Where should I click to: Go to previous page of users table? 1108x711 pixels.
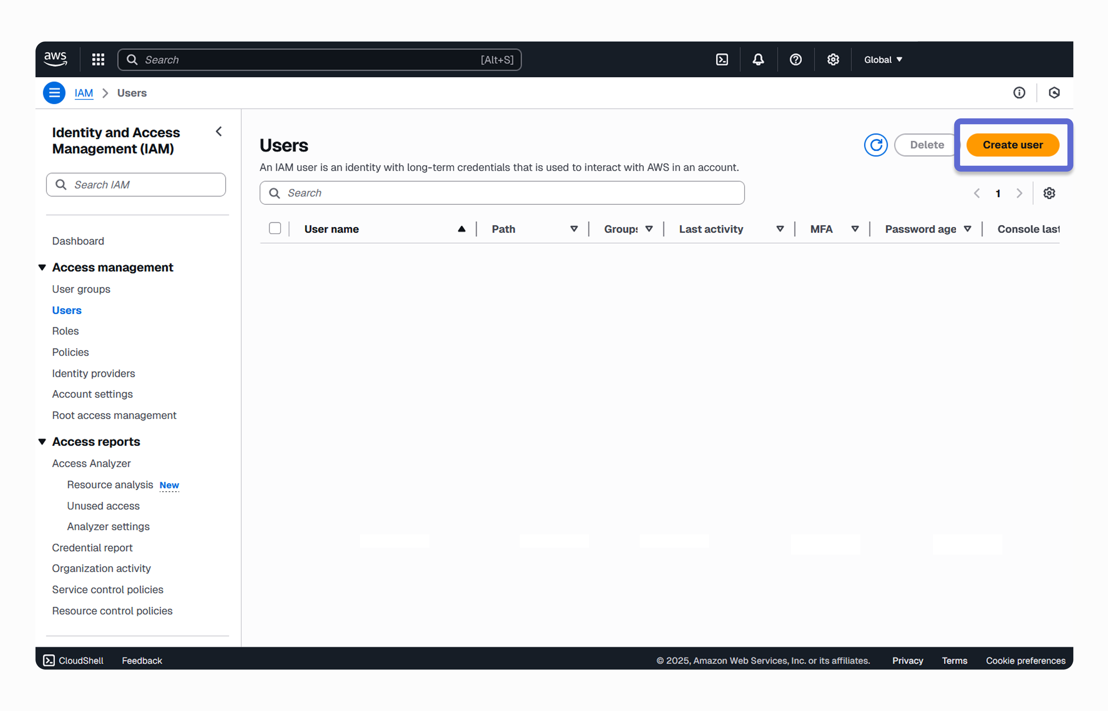click(x=976, y=193)
